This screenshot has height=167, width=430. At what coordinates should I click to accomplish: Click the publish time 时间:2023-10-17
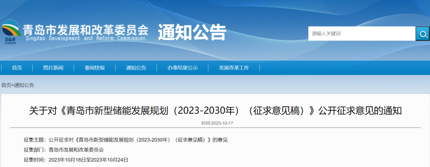click(217, 123)
